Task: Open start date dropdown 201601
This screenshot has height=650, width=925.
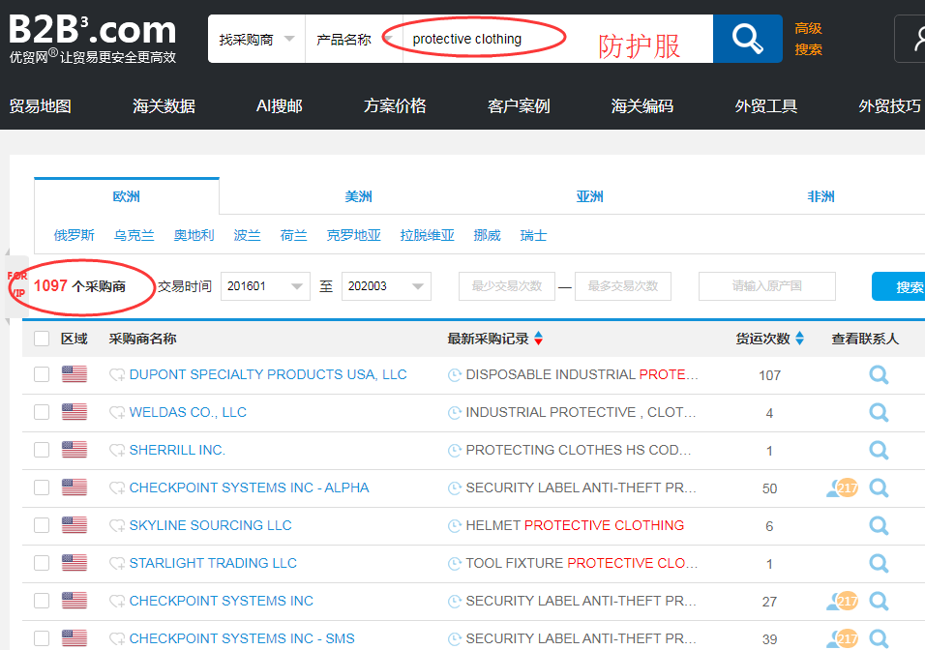Action: click(265, 286)
